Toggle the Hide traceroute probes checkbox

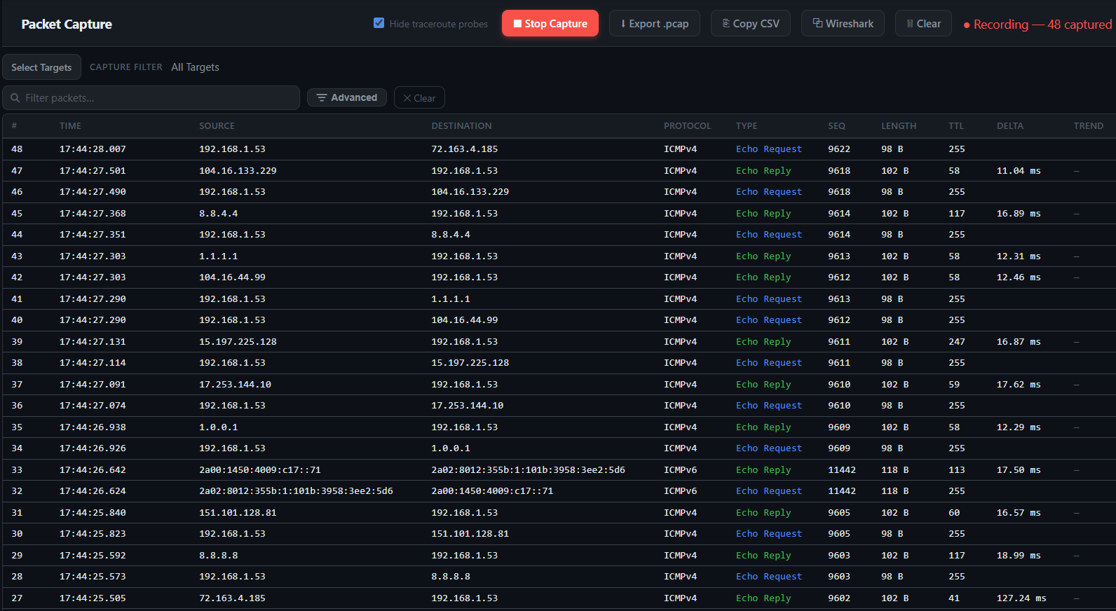click(x=379, y=23)
